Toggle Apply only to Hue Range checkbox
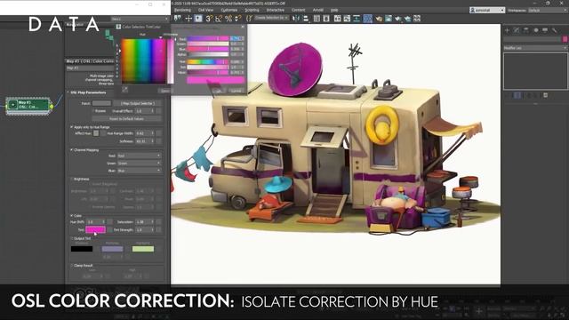Viewport: 569px width, 320px height. pyautogui.click(x=71, y=127)
